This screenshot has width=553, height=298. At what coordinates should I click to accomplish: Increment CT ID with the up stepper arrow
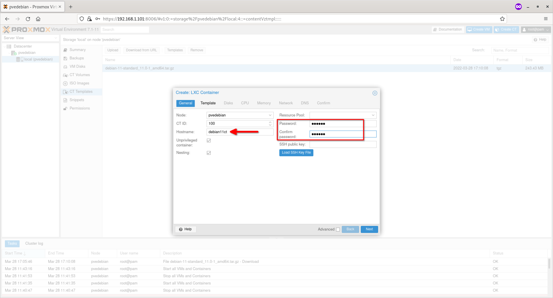pyautogui.click(x=270, y=122)
